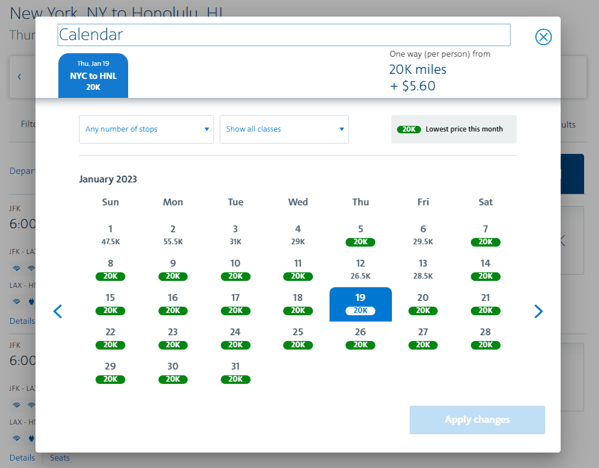Screen dimensions: 599x468
Task: Select January 6 priced at 29.5K
Action: click(423, 235)
